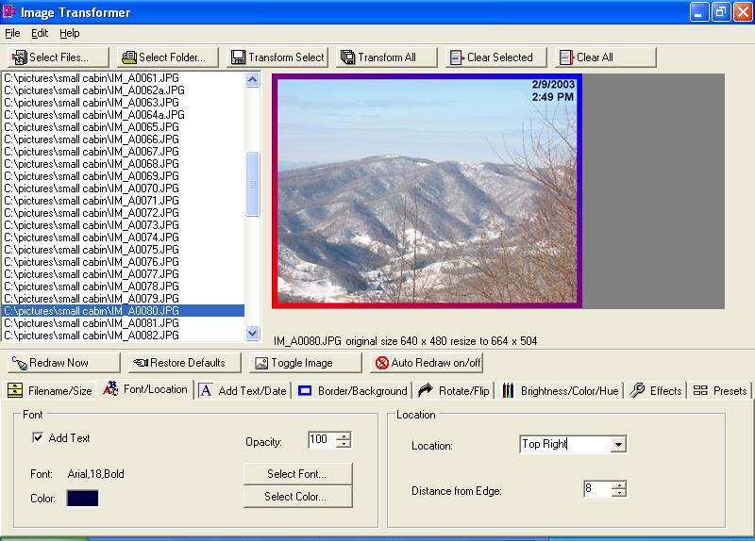Open Brightness/Color/Hue tab

560,390
